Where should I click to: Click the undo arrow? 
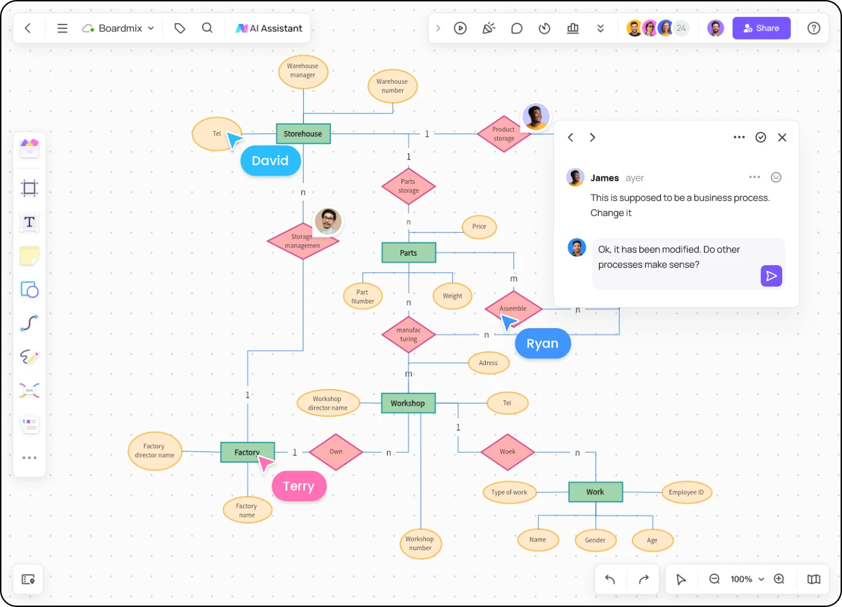(x=610, y=579)
